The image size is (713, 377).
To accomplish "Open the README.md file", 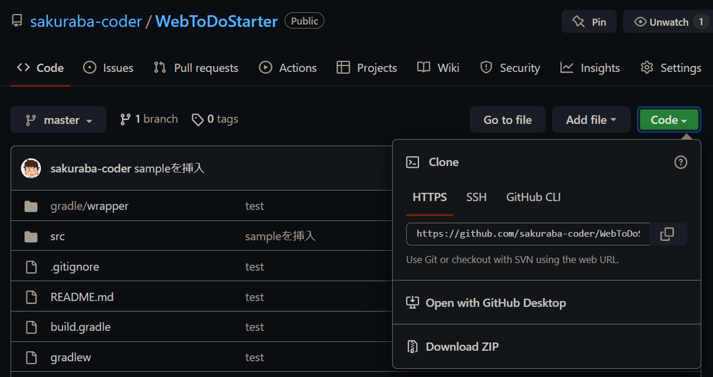I will [x=82, y=297].
